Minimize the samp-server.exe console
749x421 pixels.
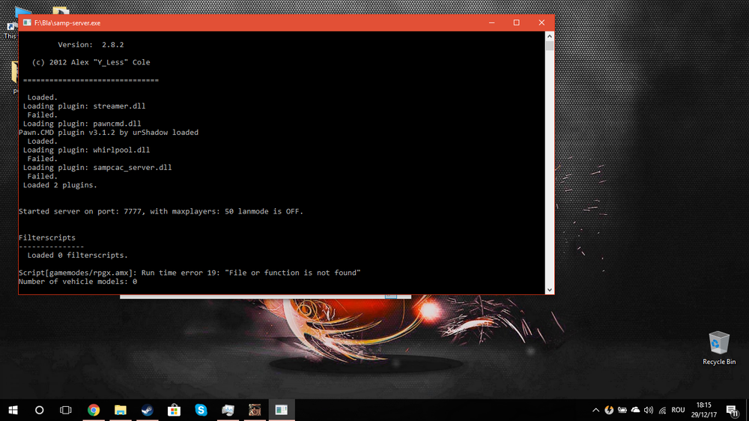[491, 23]
